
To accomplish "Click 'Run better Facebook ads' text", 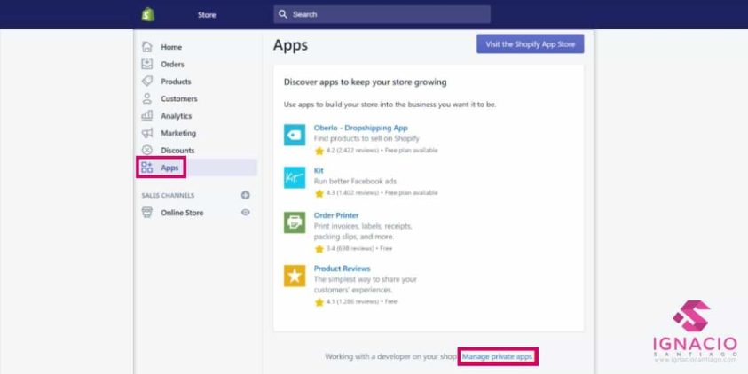I will point(355,181).
